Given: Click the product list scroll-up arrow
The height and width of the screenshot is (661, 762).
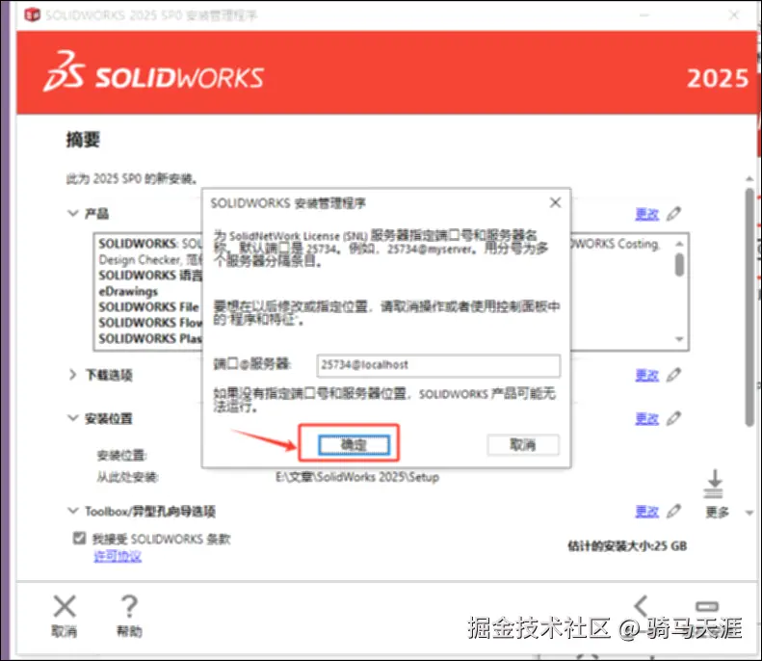Looking at the screenshot, I should pos(679,243).
